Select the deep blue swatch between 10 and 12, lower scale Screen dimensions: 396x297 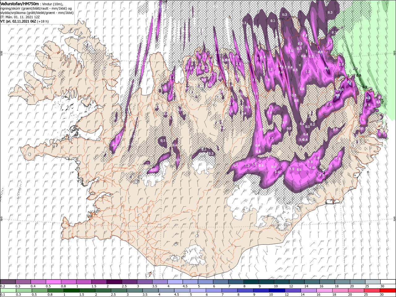point(276,291)
